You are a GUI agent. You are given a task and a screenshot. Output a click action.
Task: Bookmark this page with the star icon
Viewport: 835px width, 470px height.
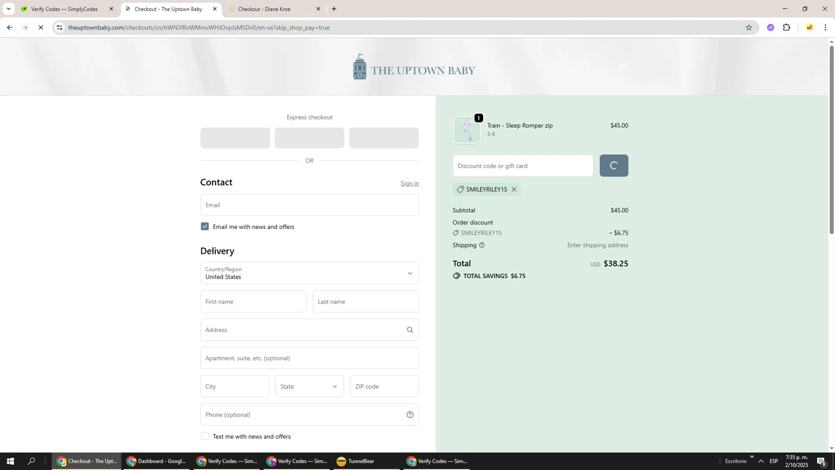[749, 27]
